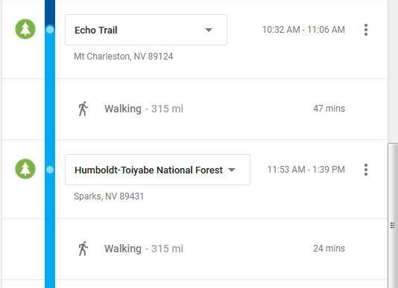This screenshot has width=398, height=288.
Task: Open the Echo Trail place selector box
Action: point(146,30)
